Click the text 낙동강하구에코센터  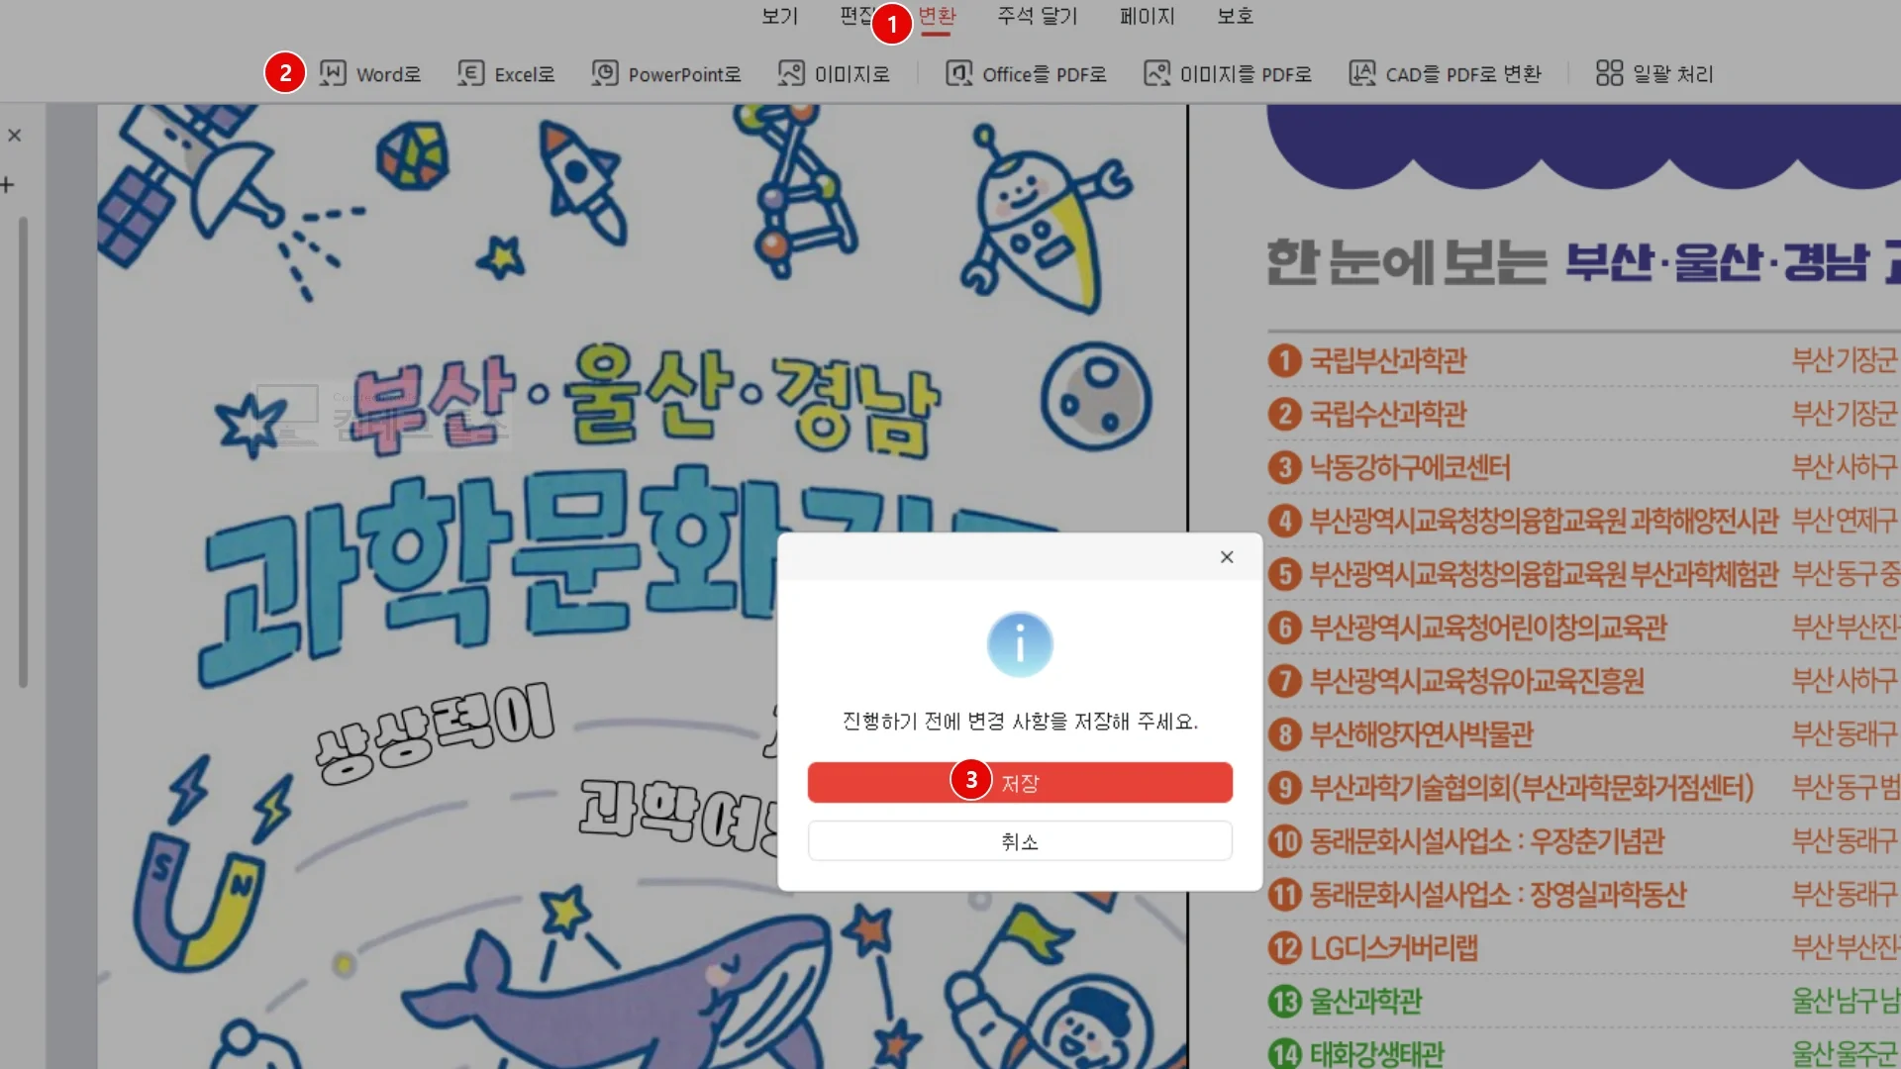[x=1410, y=467]
